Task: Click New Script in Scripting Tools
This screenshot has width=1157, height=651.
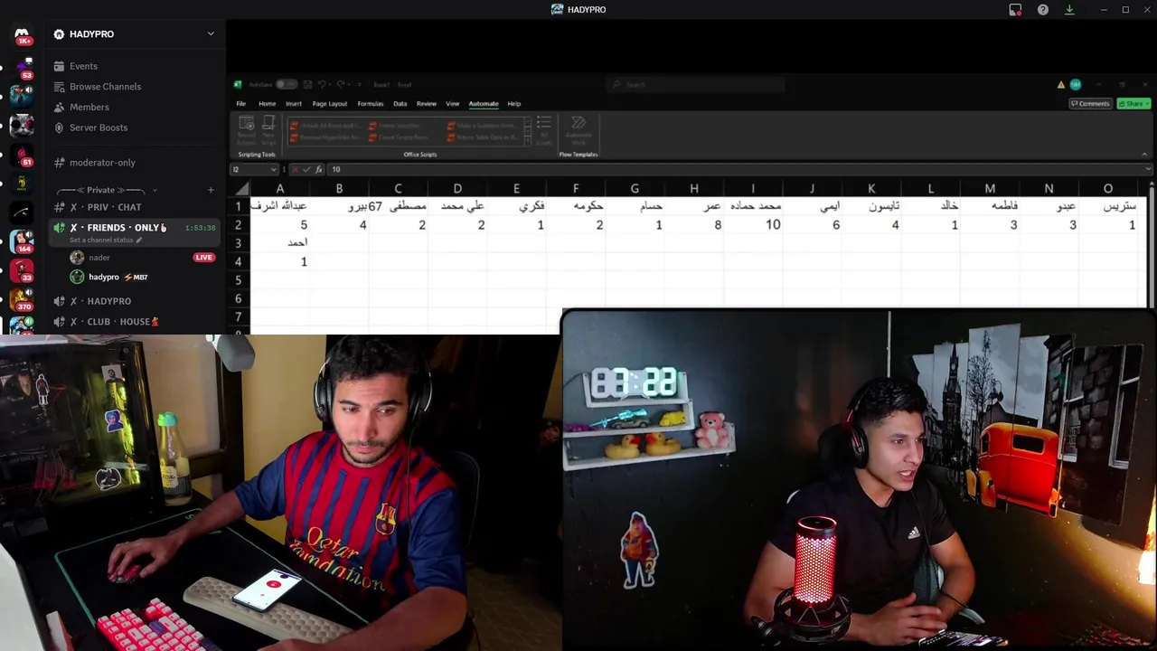Action: [268, 132]
